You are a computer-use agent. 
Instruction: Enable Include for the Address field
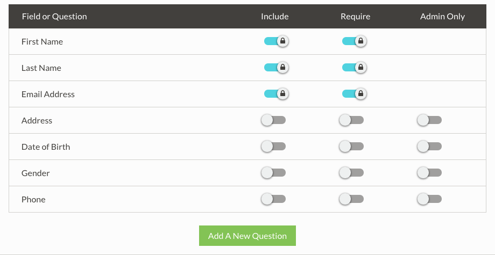click(273, 120)
